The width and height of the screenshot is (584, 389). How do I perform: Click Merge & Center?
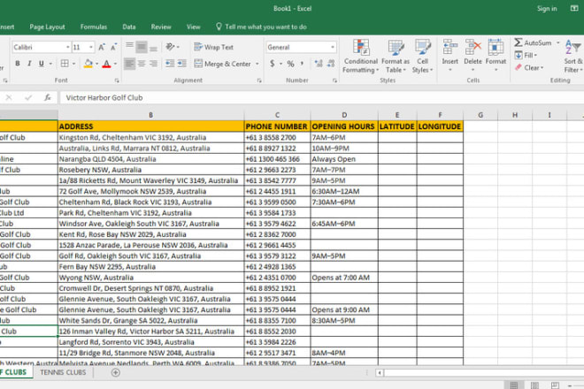222,64
